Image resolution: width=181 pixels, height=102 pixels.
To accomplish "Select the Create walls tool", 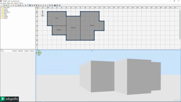I will [30, 5].
